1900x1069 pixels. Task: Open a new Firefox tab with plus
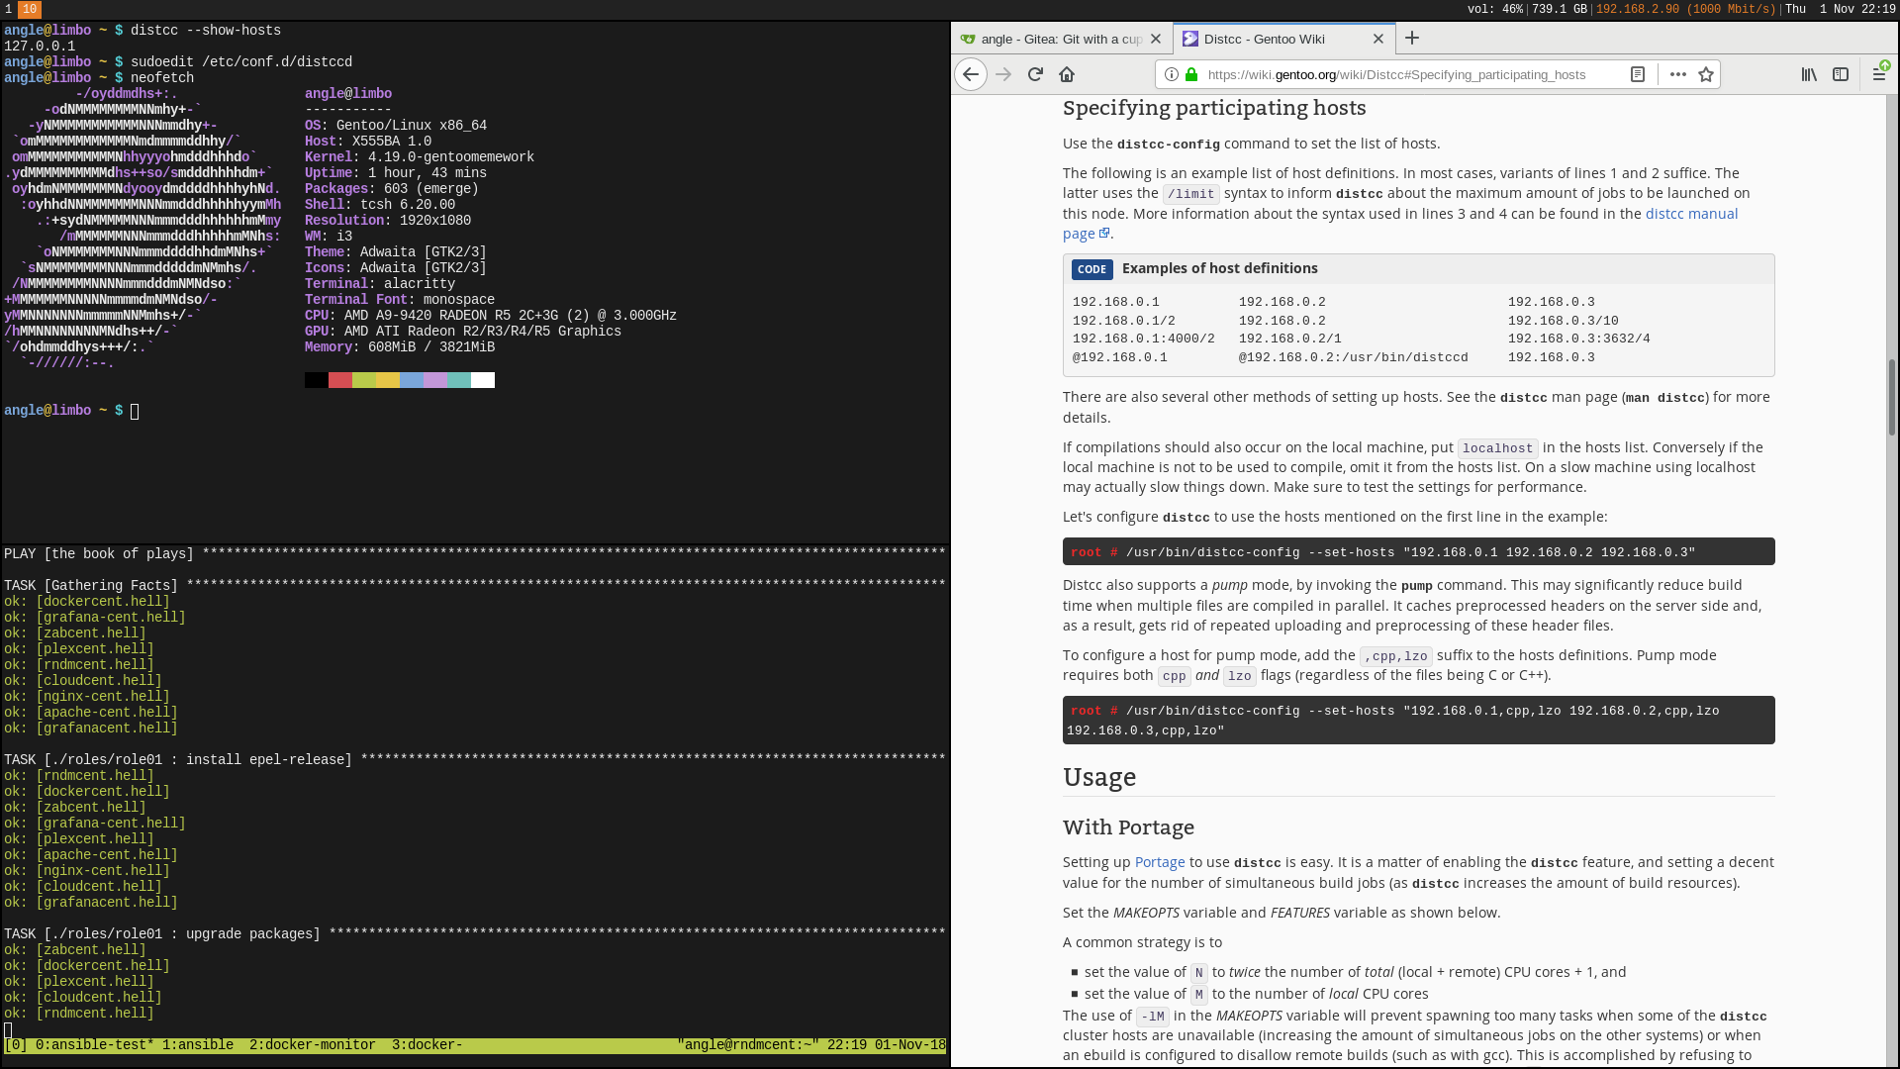click(1412, 38)
